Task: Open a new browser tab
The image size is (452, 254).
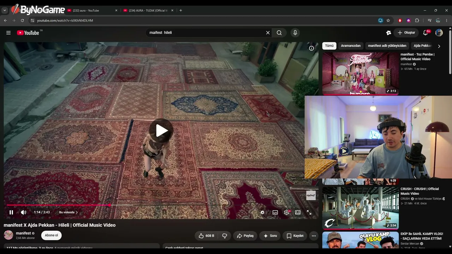Action: point(181,11)
